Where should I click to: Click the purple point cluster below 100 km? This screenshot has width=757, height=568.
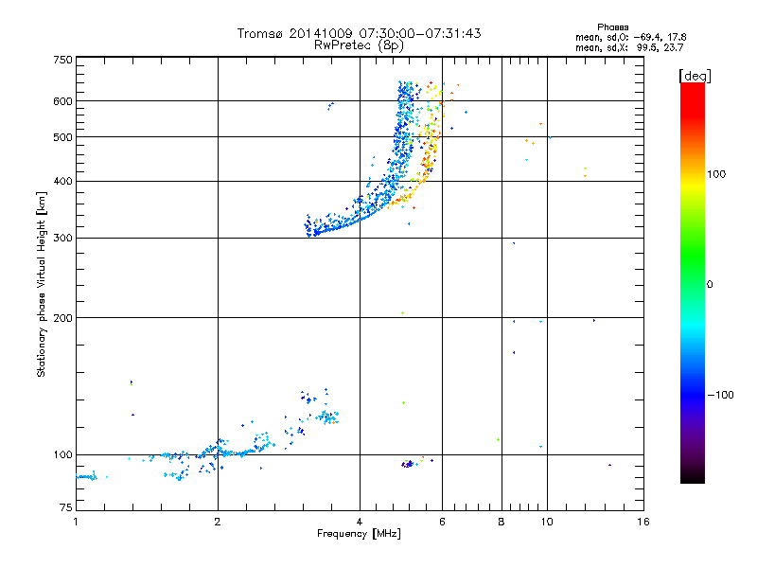408,464
